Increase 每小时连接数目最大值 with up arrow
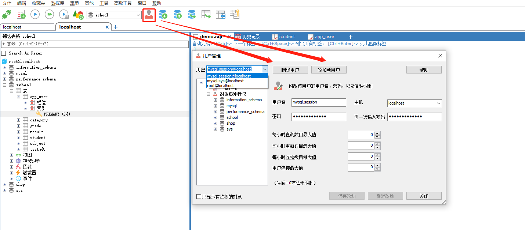525x230 pixels. (377, 155)
